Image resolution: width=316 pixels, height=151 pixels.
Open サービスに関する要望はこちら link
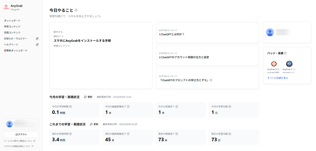[20, 141]
